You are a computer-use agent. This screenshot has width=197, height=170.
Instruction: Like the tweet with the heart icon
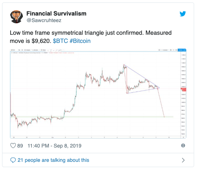[x=13, y=145]
